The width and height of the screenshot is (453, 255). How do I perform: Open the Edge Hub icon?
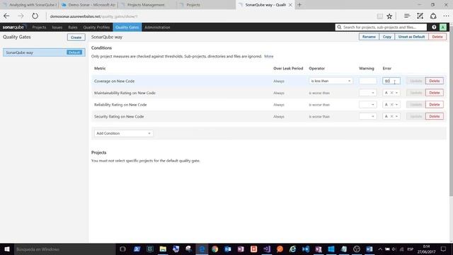tap(407, 16)
